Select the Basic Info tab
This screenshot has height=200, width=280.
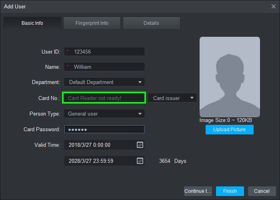coord(32,23)
